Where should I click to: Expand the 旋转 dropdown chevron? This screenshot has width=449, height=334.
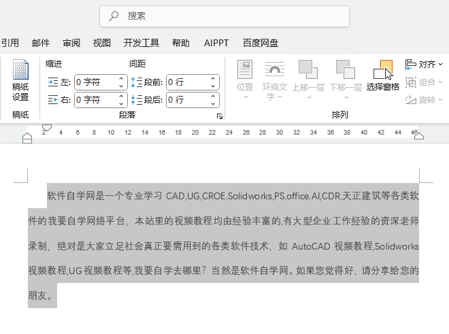(440, 100)
